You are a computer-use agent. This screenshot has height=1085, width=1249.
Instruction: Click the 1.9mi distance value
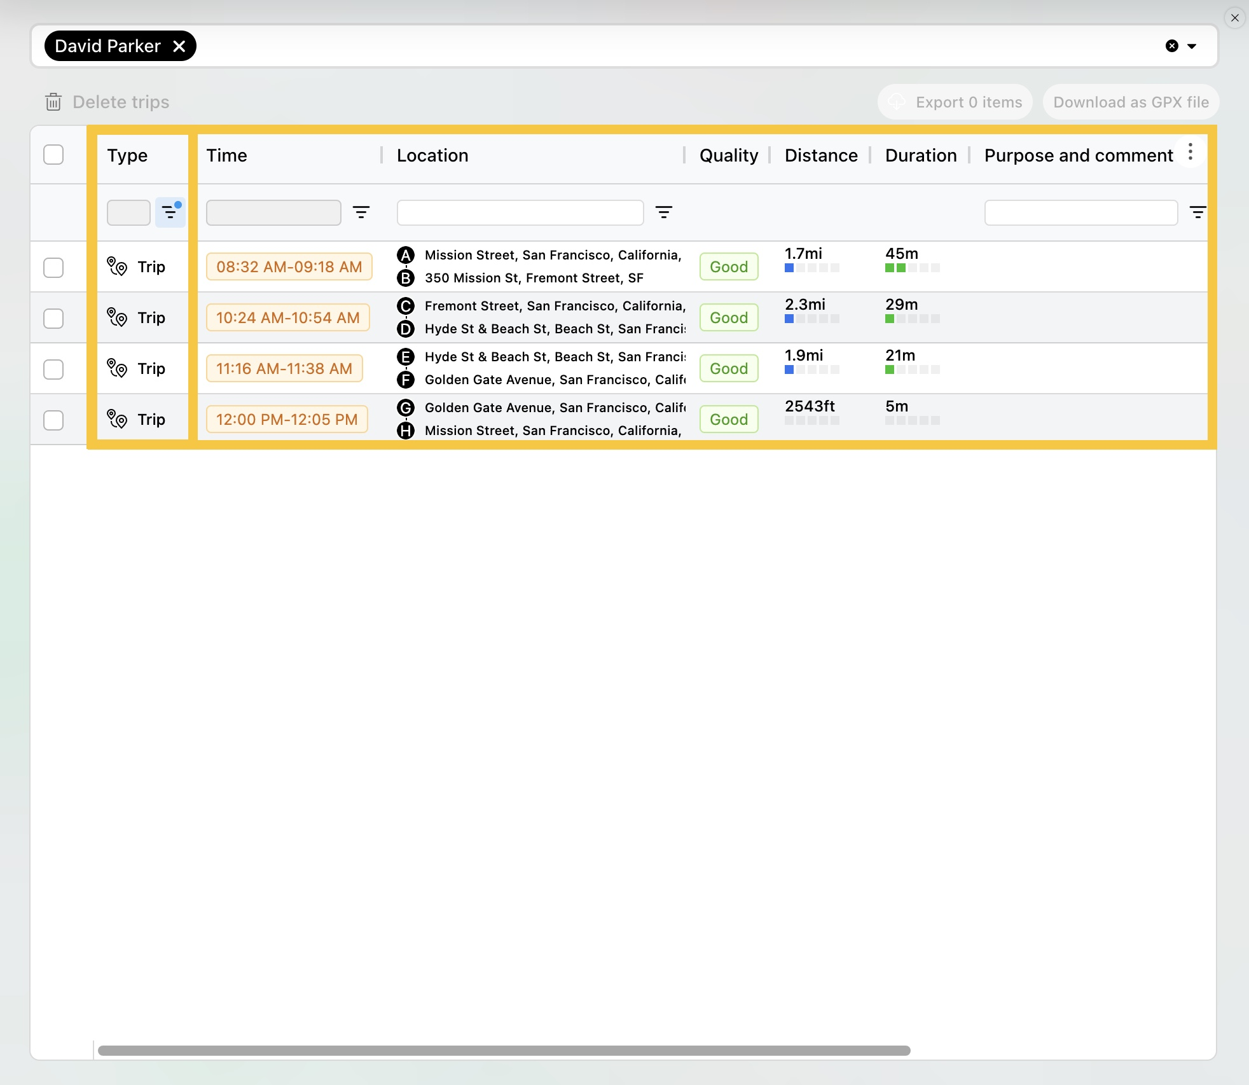(804, 355)
